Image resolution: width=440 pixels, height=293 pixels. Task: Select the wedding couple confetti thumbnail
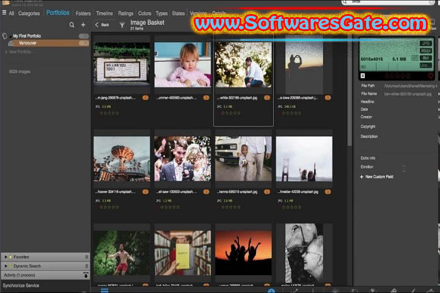click(183, 159)
